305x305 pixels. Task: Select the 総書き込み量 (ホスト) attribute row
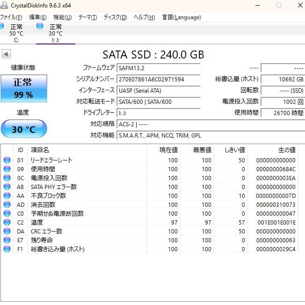click(150, 249)
